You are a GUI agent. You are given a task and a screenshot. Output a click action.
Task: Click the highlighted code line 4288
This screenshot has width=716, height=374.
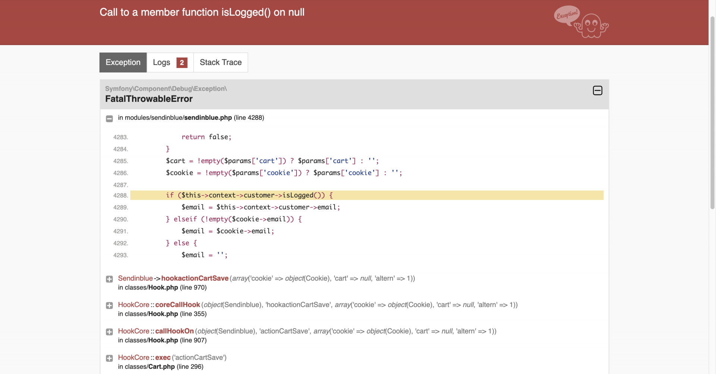(x=367, y=195)
